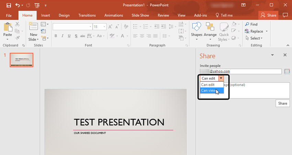Center the text
The height and width of the screenshot is (155, 292).
pyautogui.click(x=142, y=36)
